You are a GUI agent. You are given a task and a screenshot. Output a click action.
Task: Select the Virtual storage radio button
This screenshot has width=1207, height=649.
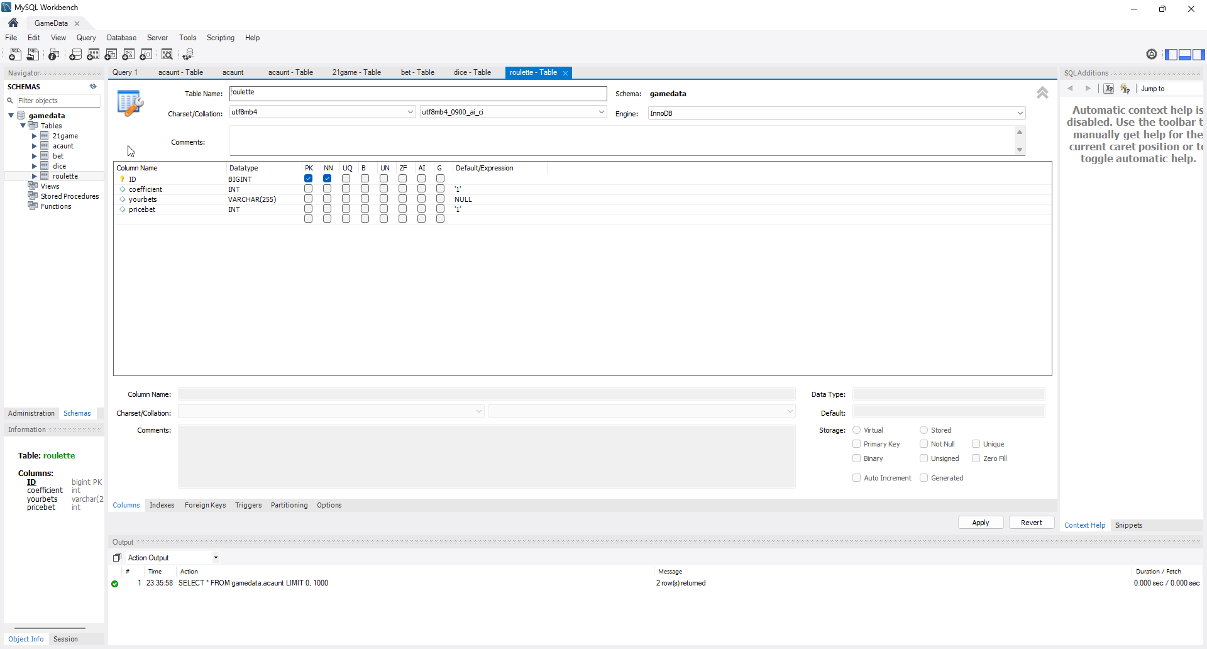coord(857,430)
